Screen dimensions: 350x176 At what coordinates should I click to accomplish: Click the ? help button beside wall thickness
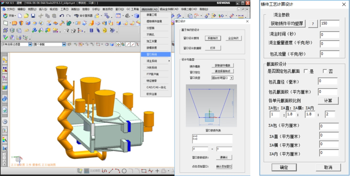point(313,24)
